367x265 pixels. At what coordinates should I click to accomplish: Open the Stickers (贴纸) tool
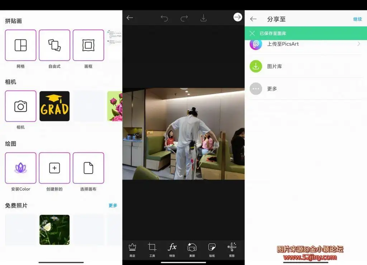[x=212, y=247]
